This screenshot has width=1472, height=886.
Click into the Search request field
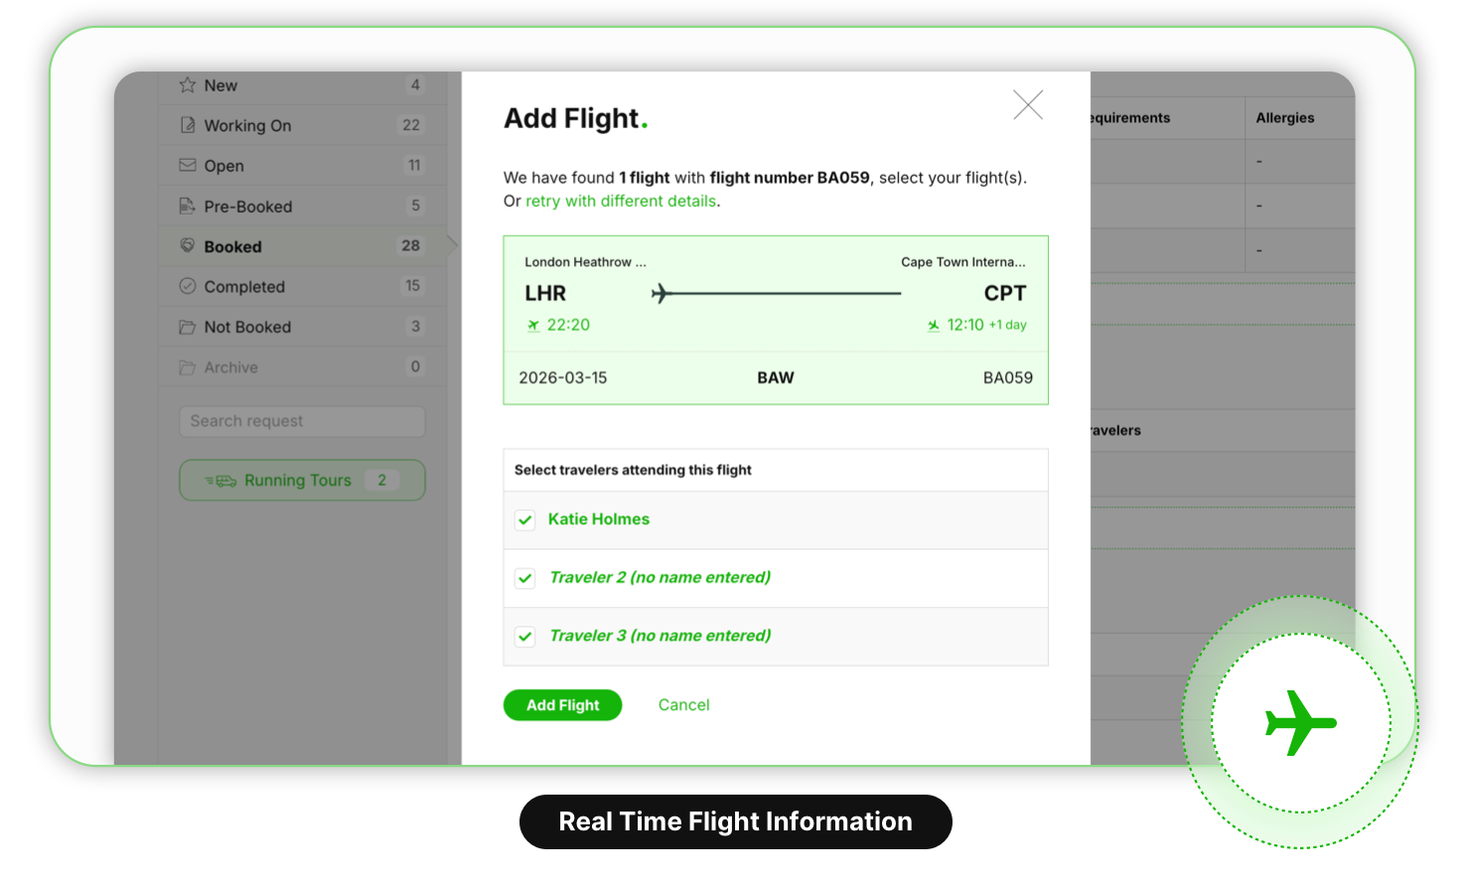point(302,421)
